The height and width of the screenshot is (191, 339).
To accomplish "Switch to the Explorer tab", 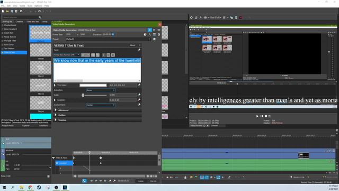I will click(26, 126).
